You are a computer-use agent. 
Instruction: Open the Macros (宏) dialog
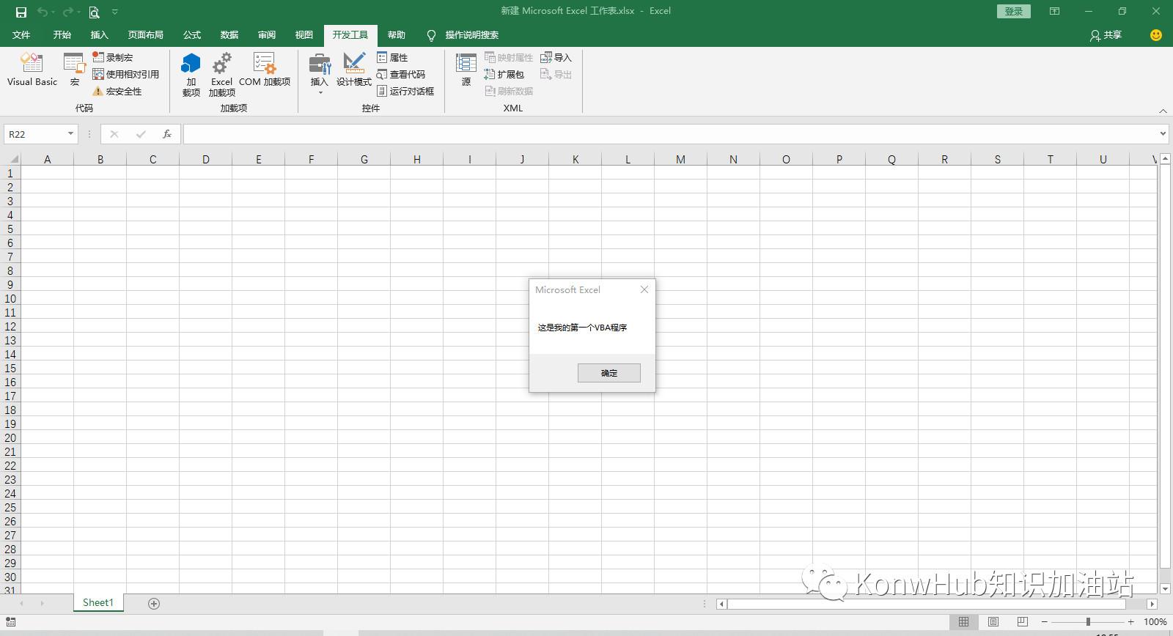click(74, 70)
